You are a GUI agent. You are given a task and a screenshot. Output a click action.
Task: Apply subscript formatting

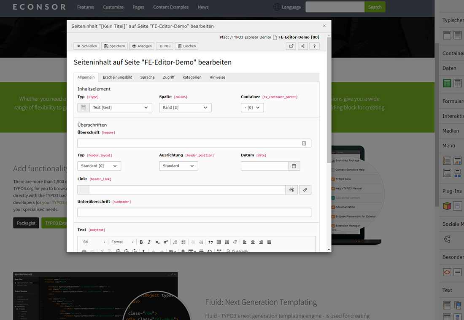coord(157,242)
